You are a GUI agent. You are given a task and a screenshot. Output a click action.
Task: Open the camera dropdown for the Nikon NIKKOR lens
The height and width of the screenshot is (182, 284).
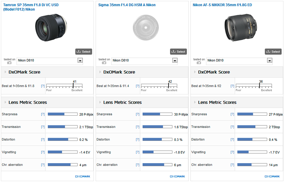tap(269, 61)
